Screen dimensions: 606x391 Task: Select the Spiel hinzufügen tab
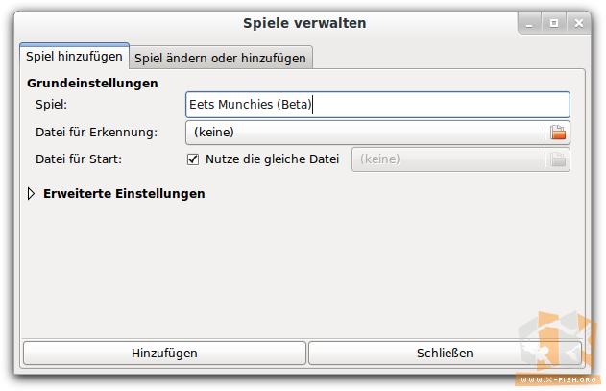click(x=74, y=57)
